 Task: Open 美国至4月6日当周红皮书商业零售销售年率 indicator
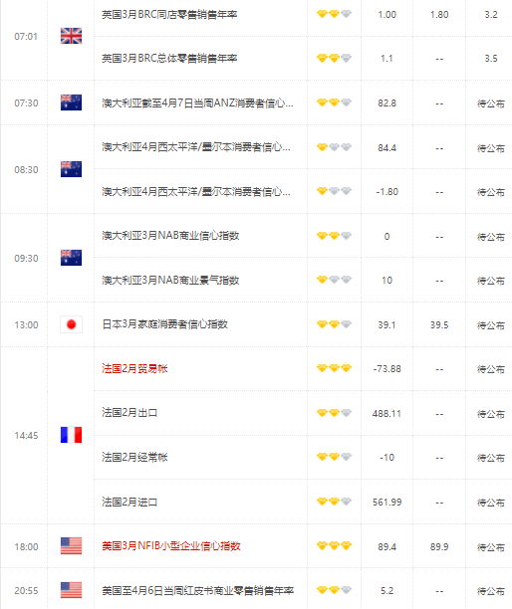[x=197, y=591]
